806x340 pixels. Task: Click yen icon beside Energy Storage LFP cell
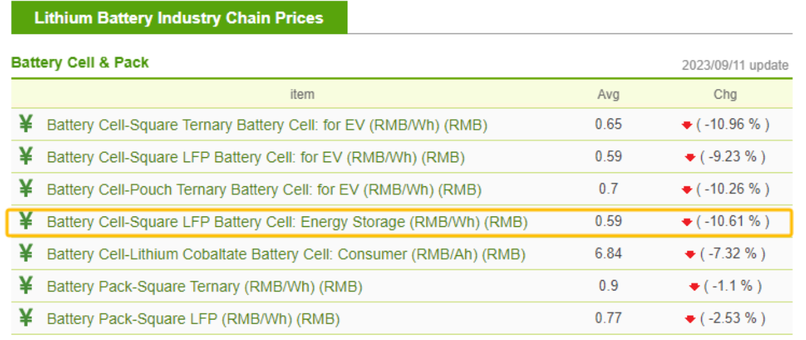coord(25,221)
